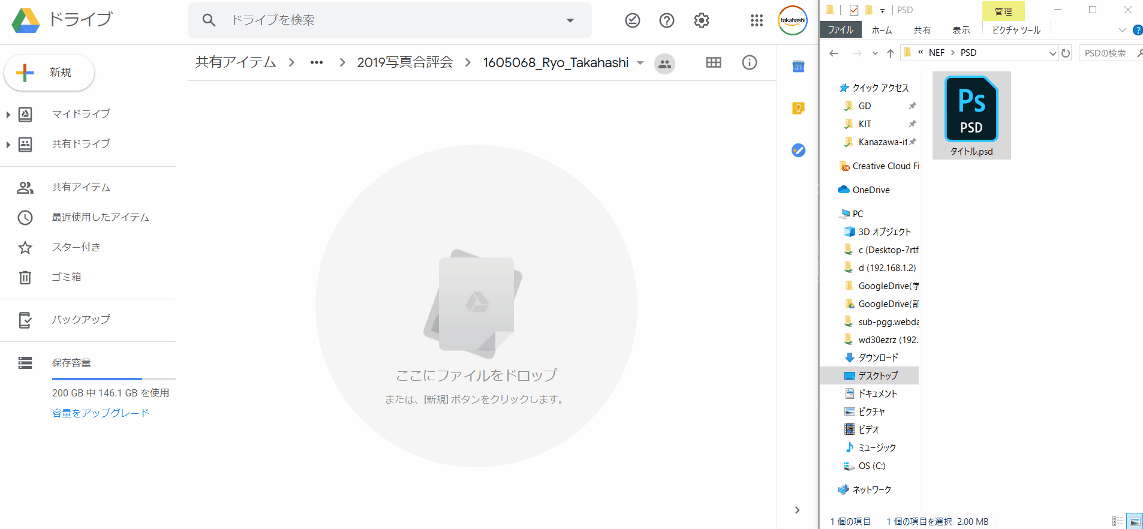Screen dimensions: 1143x529
Task: Click the storage usage progress bar
Action: 113,379
